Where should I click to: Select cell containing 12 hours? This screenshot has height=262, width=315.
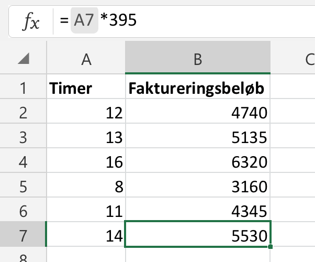tap(86, 113)
